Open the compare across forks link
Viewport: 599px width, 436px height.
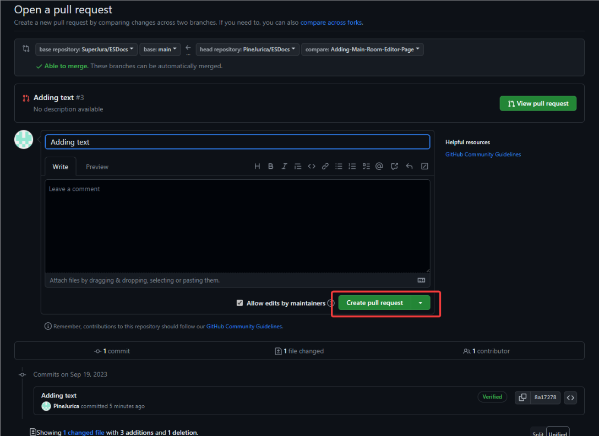(331, 23)
